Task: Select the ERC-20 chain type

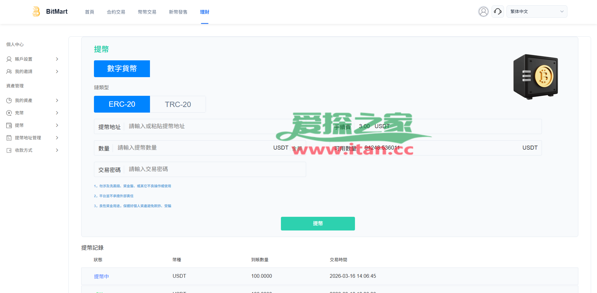Action: point(122,104)
